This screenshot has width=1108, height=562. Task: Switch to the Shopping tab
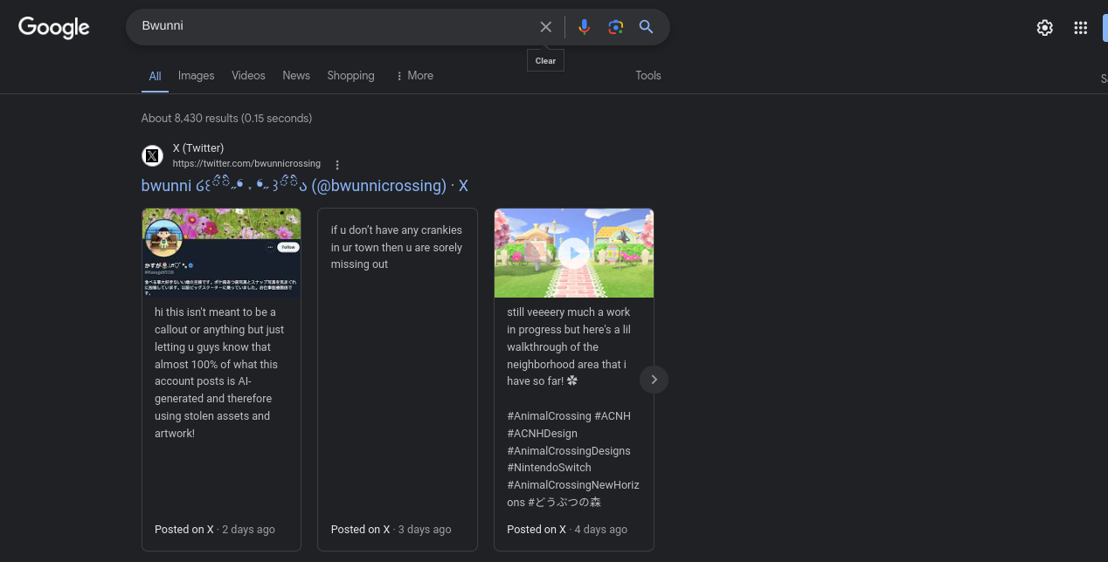350,76
